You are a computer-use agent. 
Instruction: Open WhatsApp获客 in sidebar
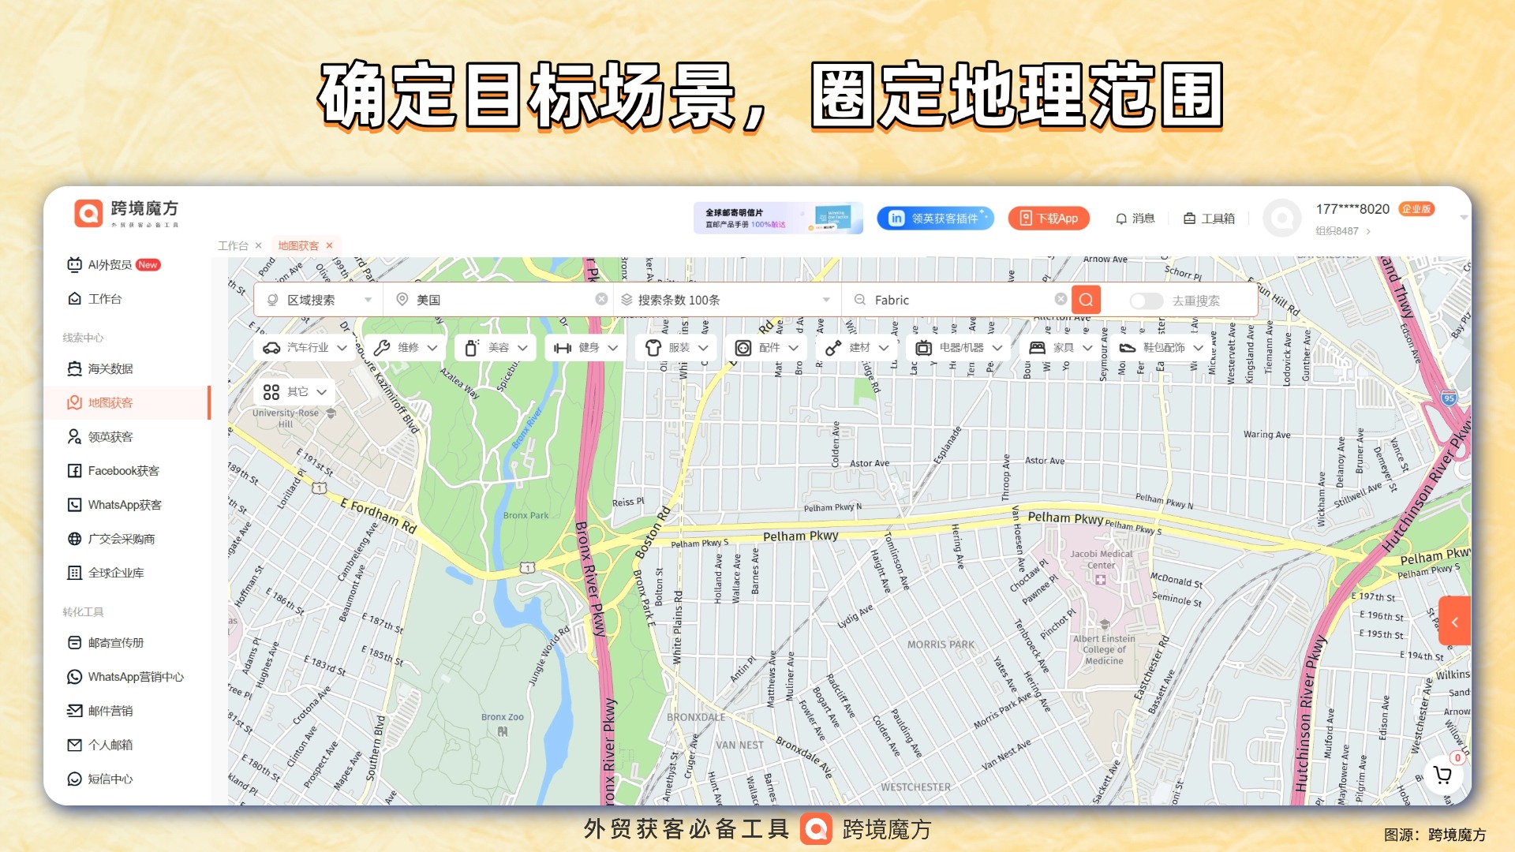point(124,505)
